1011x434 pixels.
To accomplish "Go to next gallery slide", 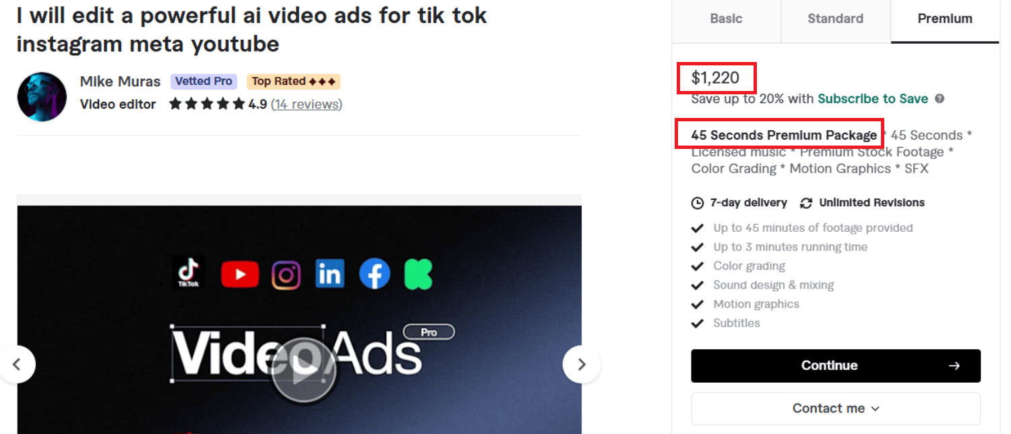I will (581, 365).
